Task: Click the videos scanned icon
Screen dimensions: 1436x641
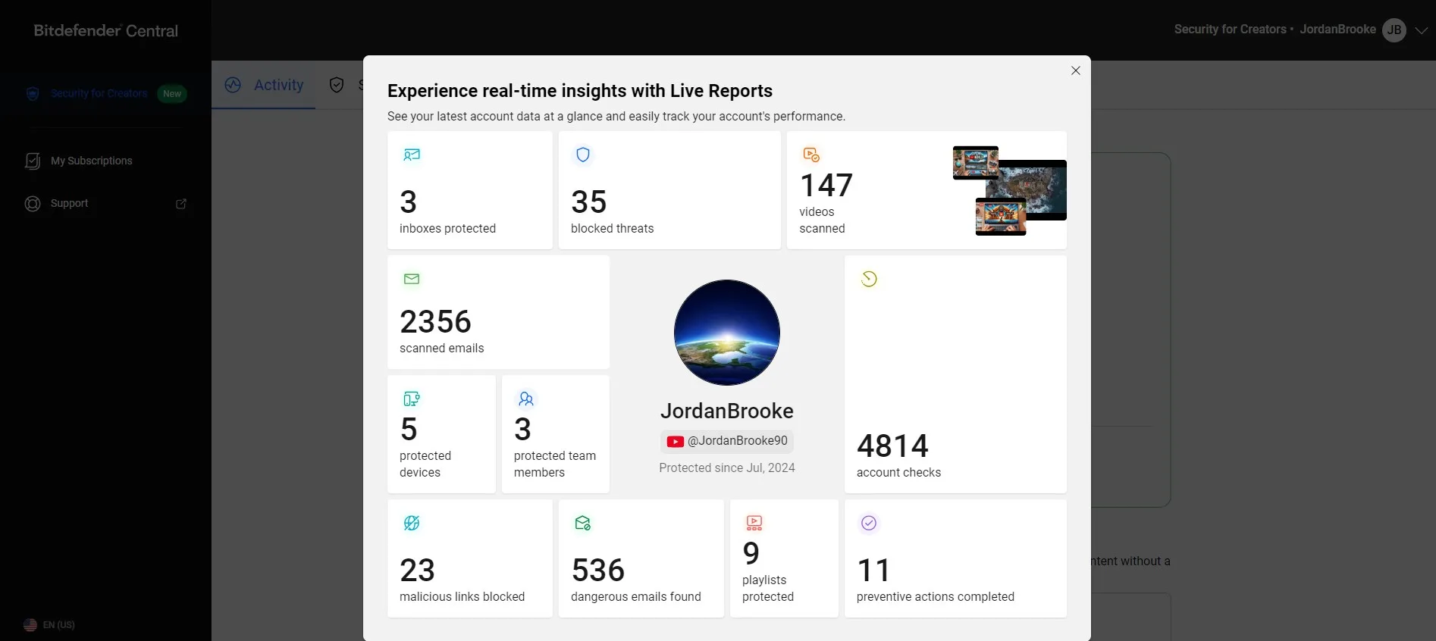Action: coord(811,155)
